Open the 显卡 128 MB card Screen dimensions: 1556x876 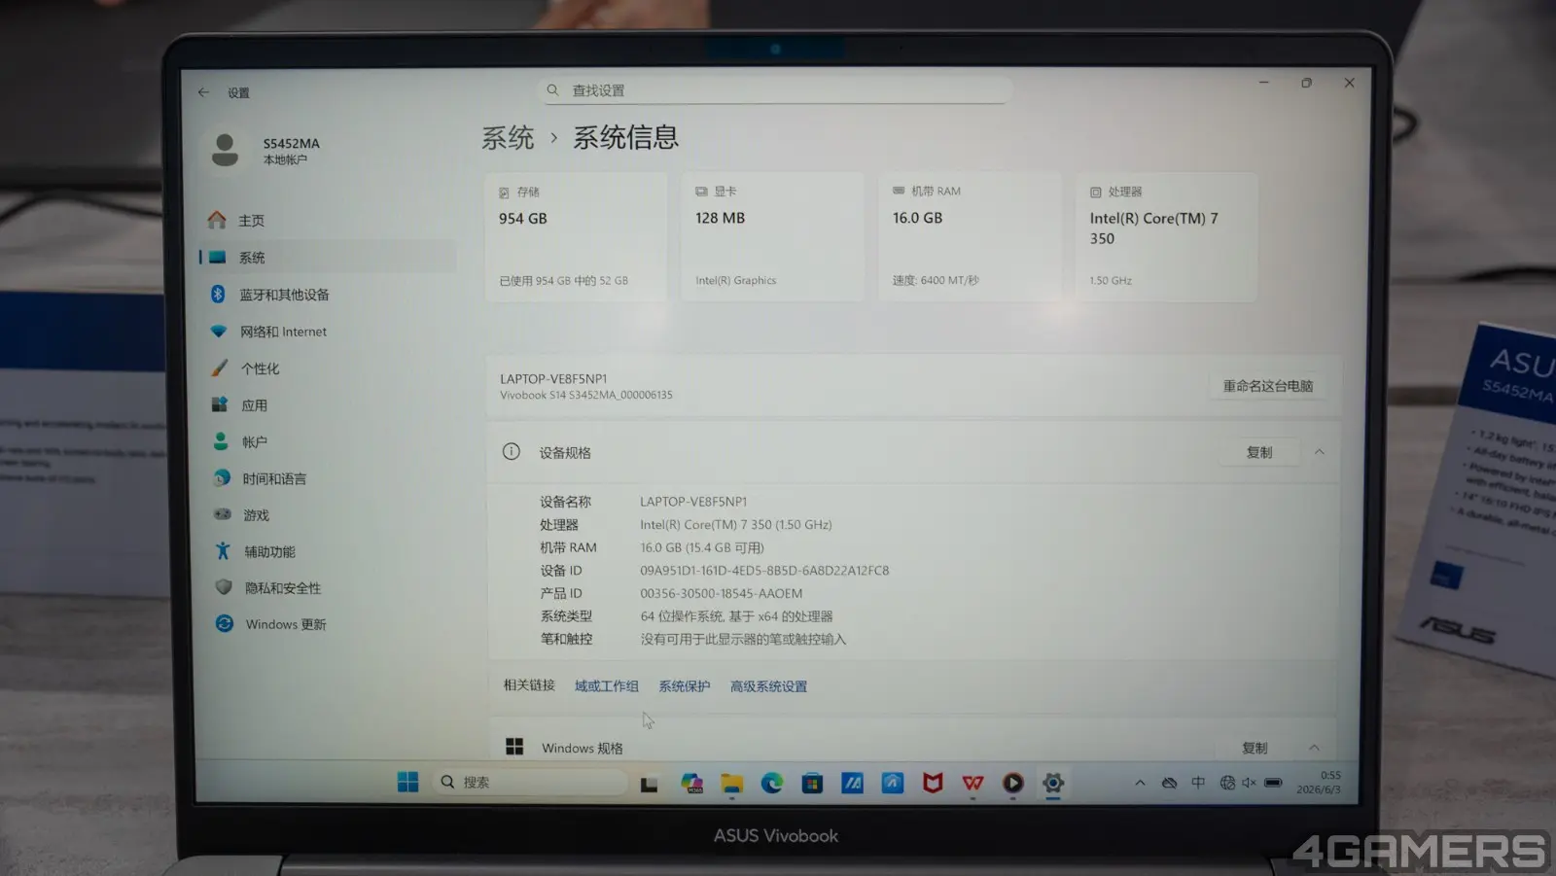[x=772, y=236]
